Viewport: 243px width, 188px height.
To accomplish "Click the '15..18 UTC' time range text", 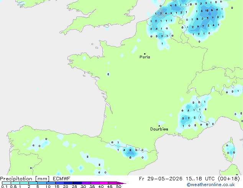I will coord(200,179).
